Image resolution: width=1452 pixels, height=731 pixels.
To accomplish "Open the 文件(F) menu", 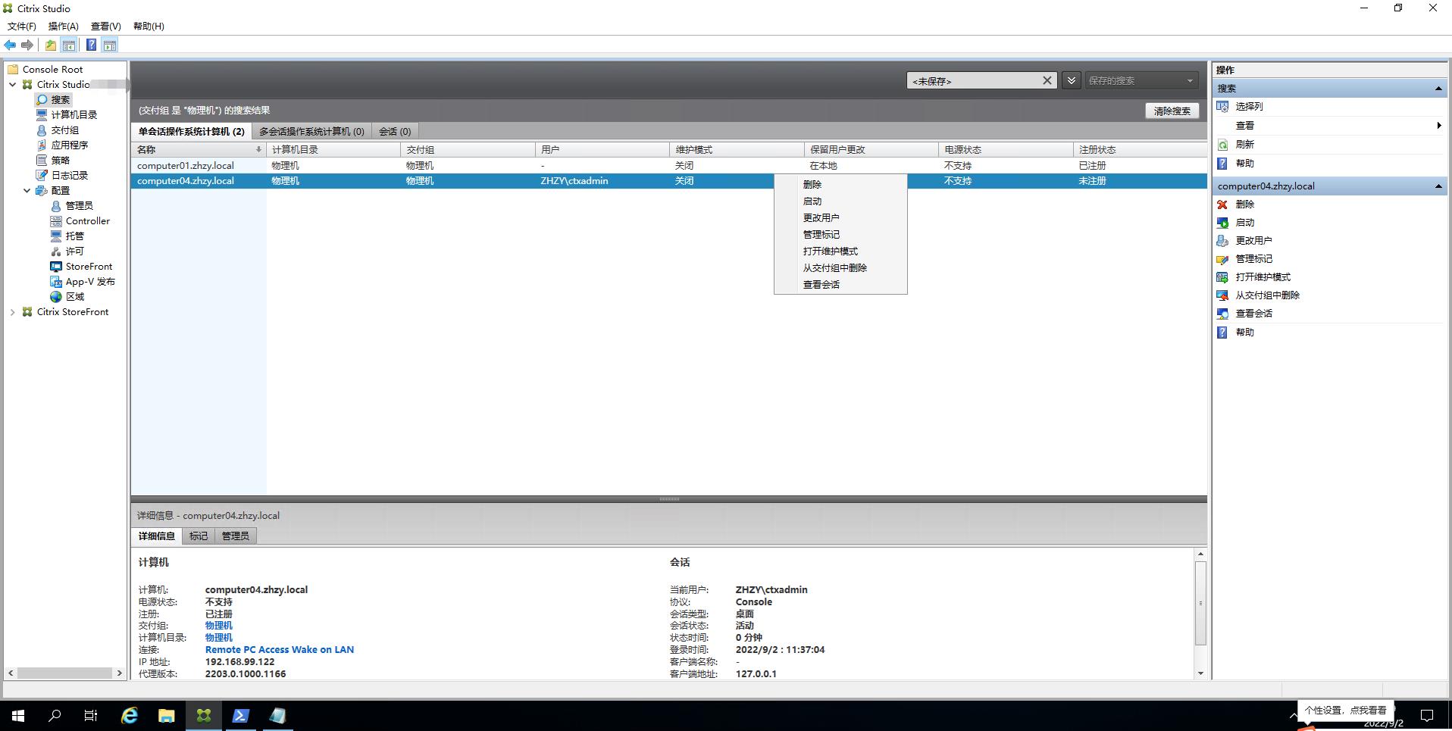I will click(x=22, y=26).
